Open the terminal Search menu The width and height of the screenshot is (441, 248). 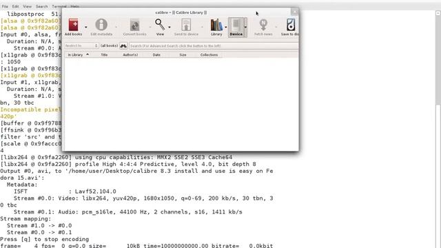(x=41, y=6)
